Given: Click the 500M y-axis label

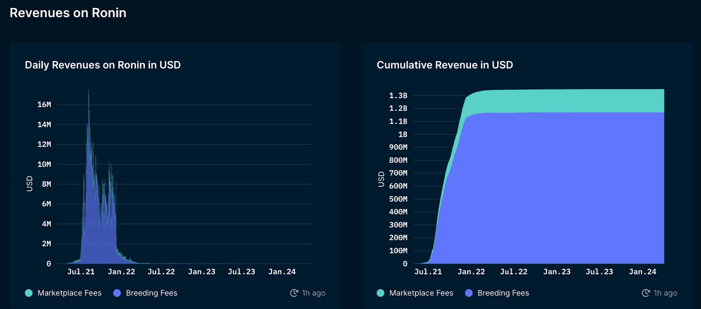Looking at the screenshot, I should 398,199.
